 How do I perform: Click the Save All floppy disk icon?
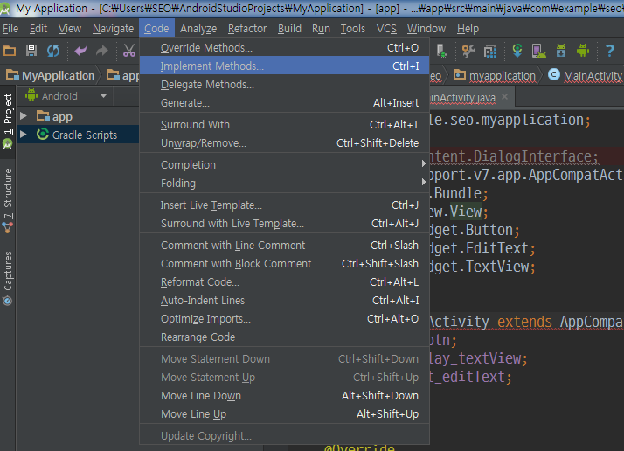point(31,51)
